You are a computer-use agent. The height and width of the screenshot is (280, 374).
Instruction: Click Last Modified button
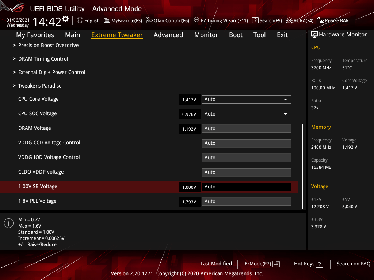pos(216,264)
